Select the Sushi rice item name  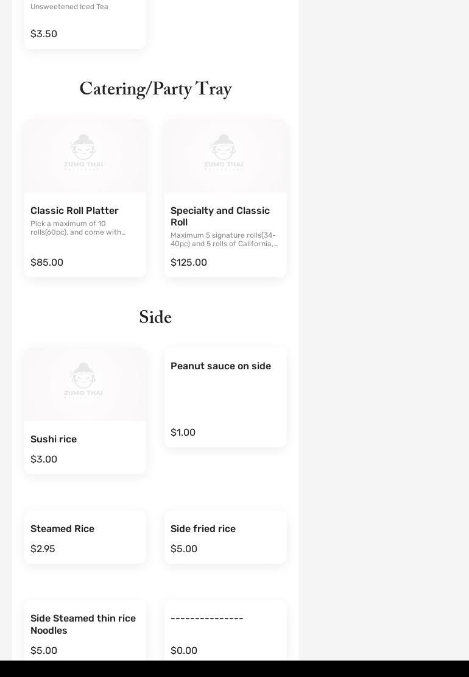[54, 439]
